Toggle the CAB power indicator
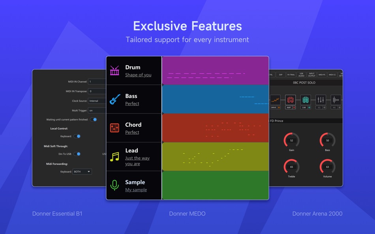The image size is (375, 234). 309,108
